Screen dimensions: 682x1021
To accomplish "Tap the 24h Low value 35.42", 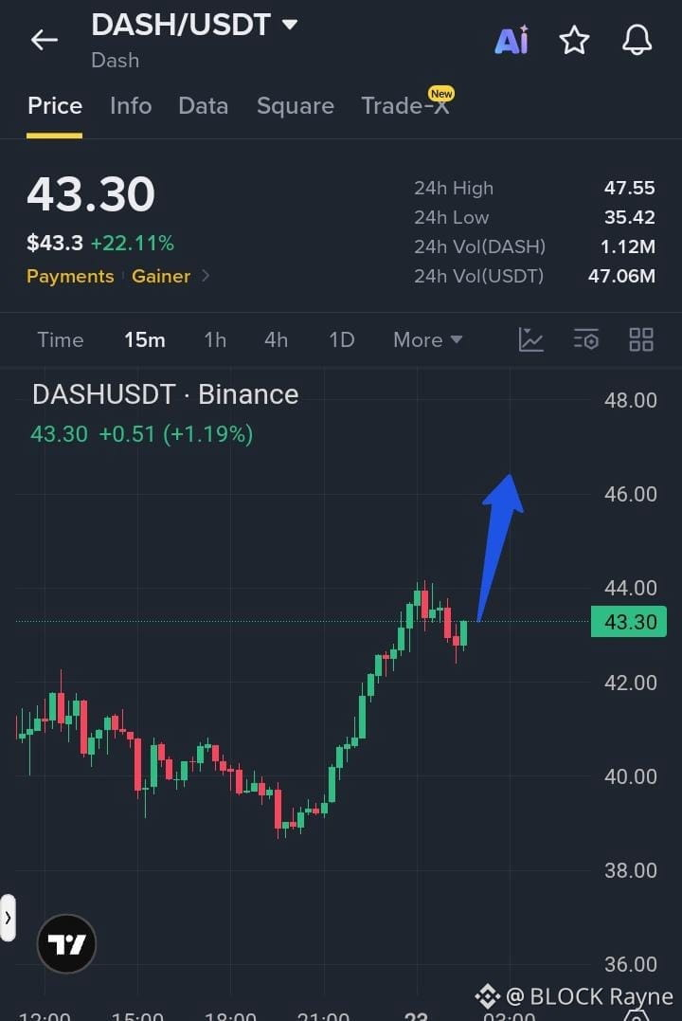I will coord(629,217).
